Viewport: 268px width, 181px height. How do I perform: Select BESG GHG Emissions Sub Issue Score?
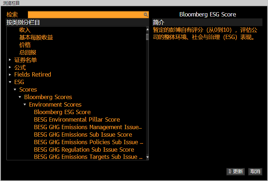(83, 135)
